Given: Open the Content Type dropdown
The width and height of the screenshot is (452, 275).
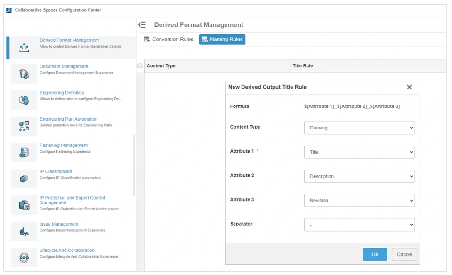Looking at the screenshot, I should pos(359,128).
